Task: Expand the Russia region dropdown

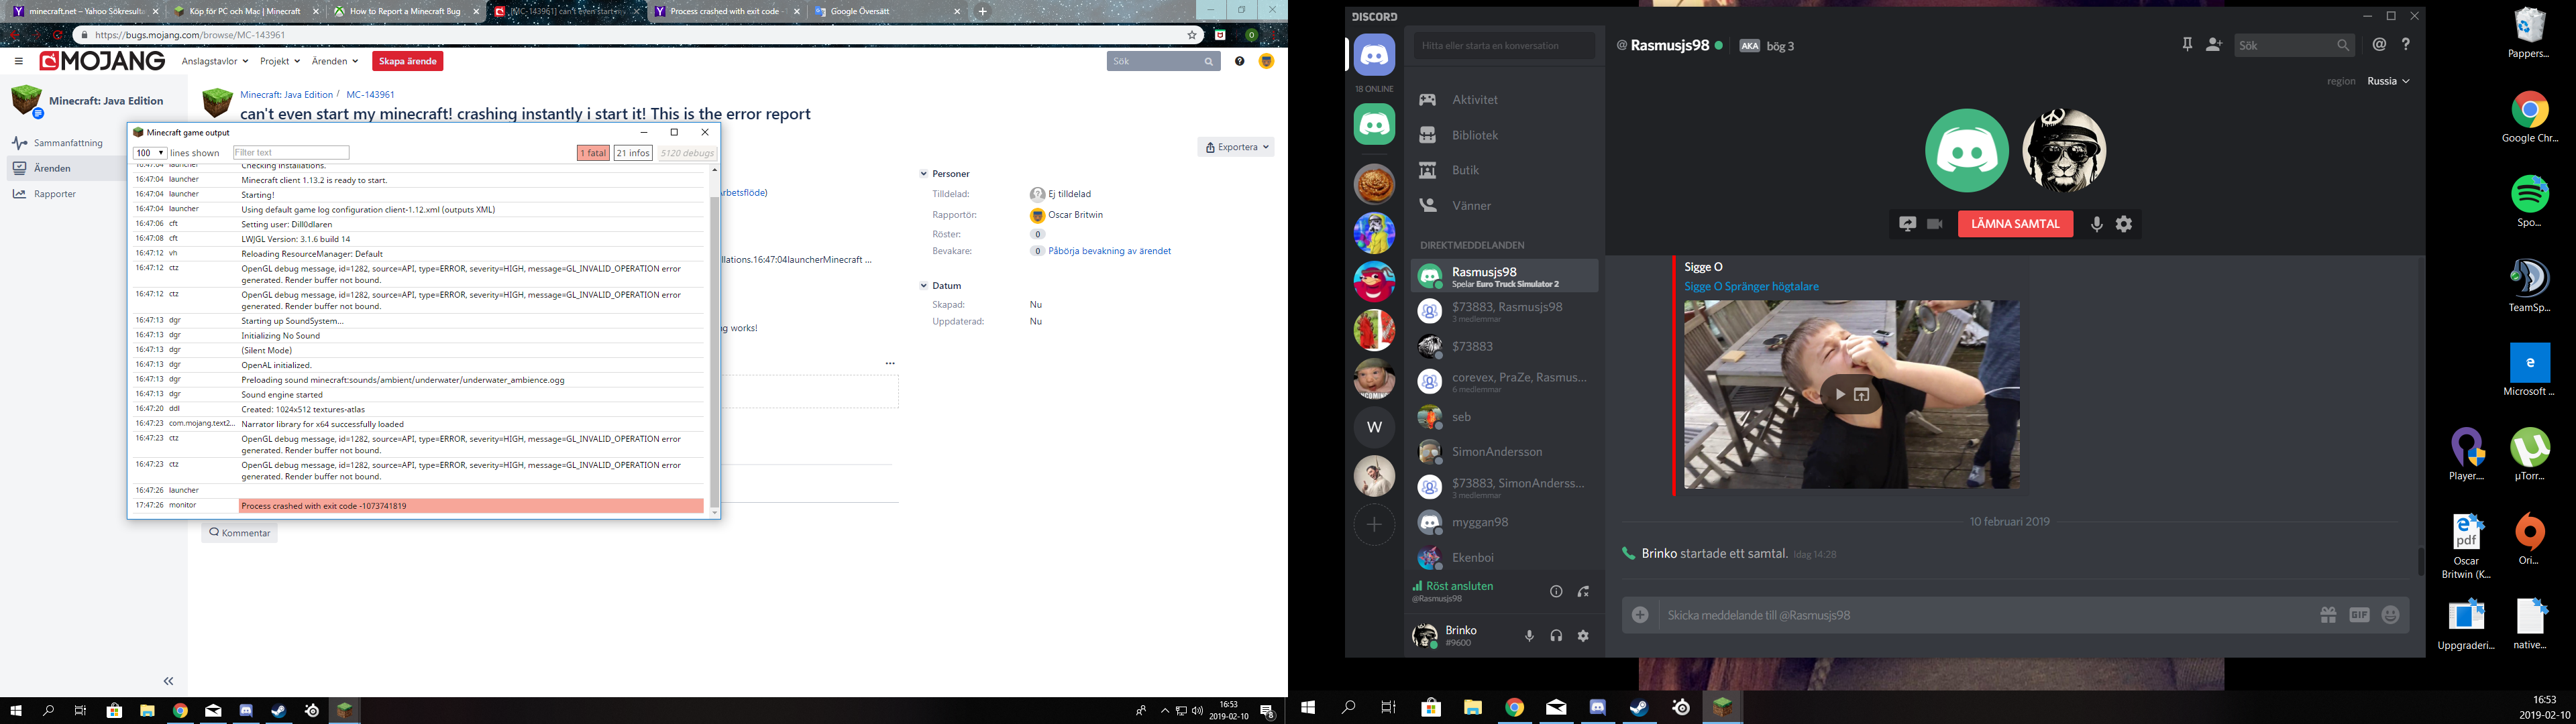Action: [2388, 81]
